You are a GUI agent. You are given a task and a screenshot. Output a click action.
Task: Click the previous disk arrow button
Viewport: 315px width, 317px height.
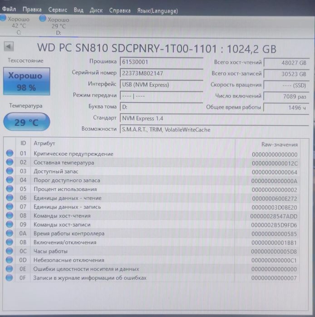click(9, 47)
